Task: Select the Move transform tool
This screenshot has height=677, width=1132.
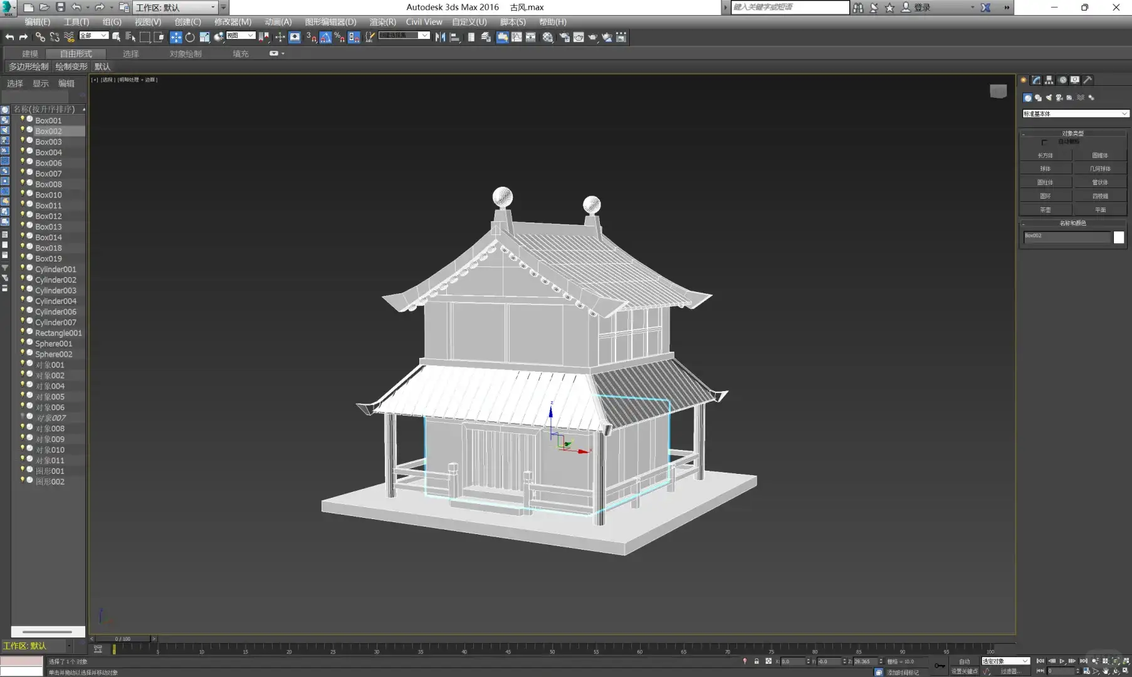Action: pyautogui.click(x=176, y=38)
